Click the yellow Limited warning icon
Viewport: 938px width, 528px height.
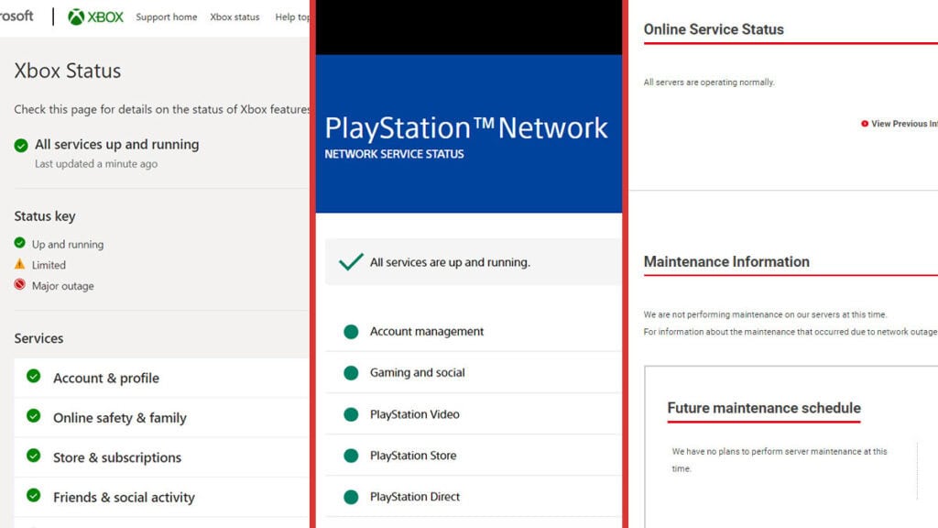[x=19, y=265]
